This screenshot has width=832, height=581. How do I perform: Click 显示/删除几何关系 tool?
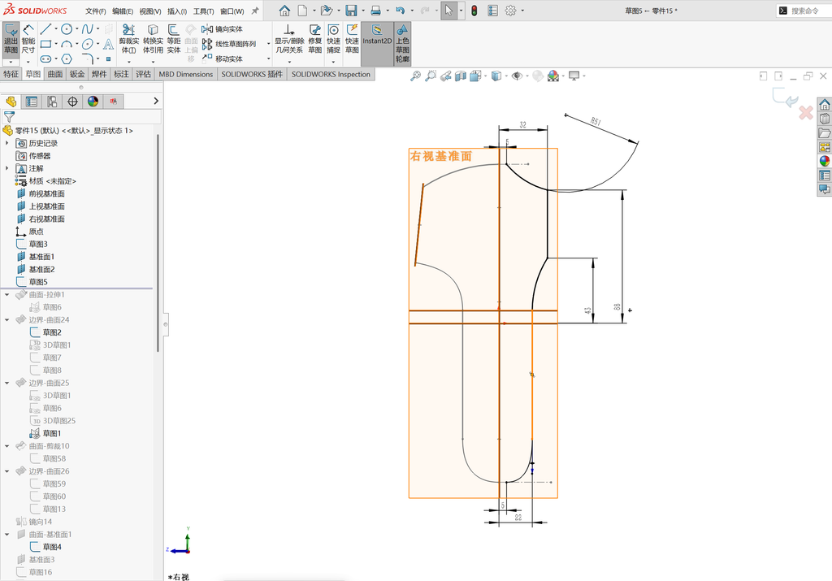(288, 40)
